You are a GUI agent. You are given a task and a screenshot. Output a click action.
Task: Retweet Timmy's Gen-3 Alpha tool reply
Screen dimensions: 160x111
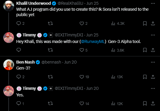pos(51,50)
